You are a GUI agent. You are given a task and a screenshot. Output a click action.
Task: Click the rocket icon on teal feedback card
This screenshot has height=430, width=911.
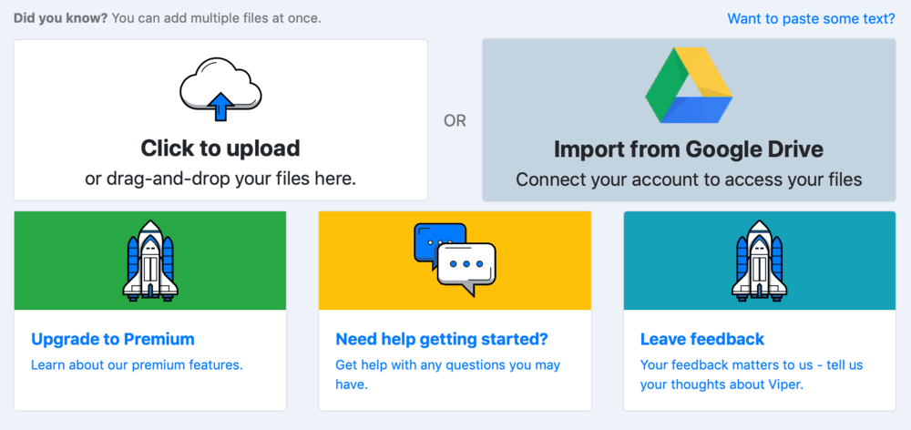click(x=760, y=261)
